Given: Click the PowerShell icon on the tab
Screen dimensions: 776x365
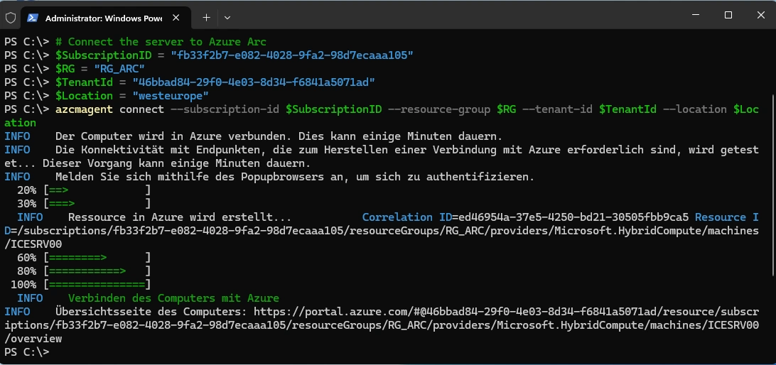Looking at the screenshot, I should tap(33, 18).
